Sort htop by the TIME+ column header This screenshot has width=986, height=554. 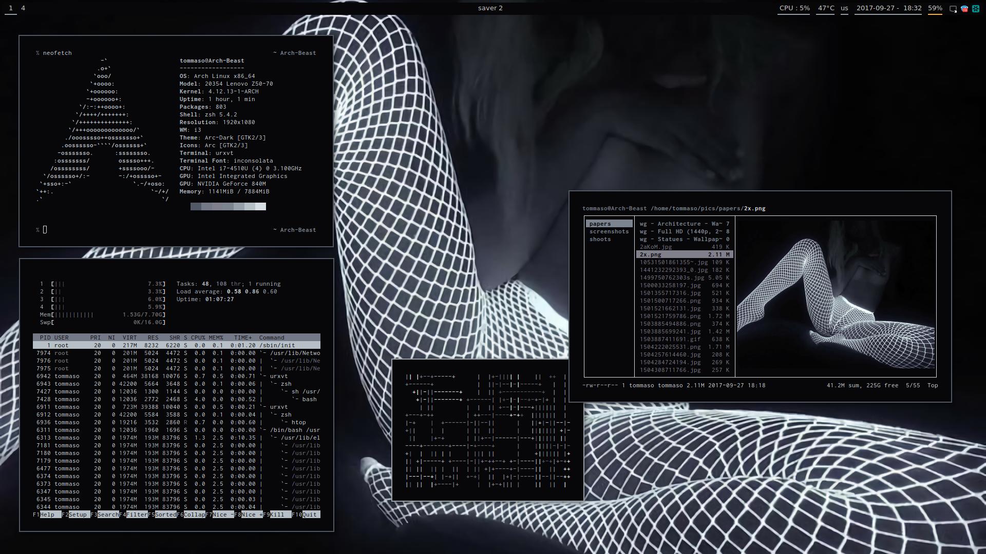[243, 338]
